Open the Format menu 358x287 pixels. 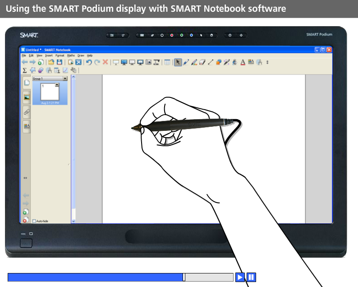point(60,55)
